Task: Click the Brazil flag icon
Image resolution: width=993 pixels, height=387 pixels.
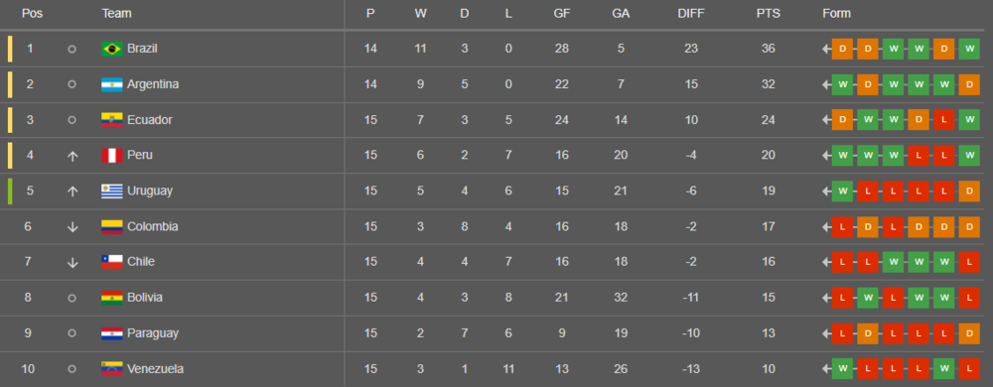Action: point(112,49)
